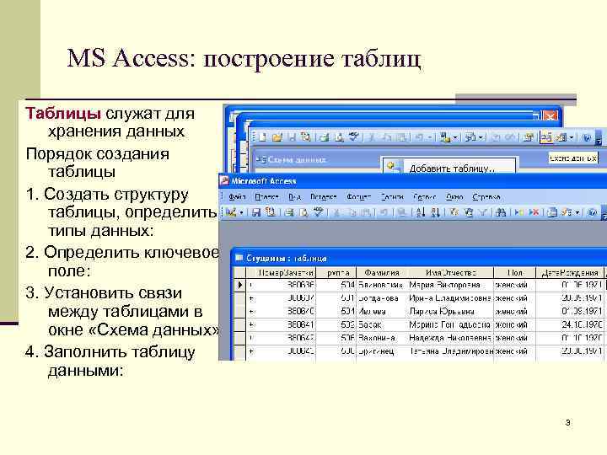The height and width of the screenshot is (455, 607).
Task: Click Spelling icon in background window toolbar
Action: (353, 137)
